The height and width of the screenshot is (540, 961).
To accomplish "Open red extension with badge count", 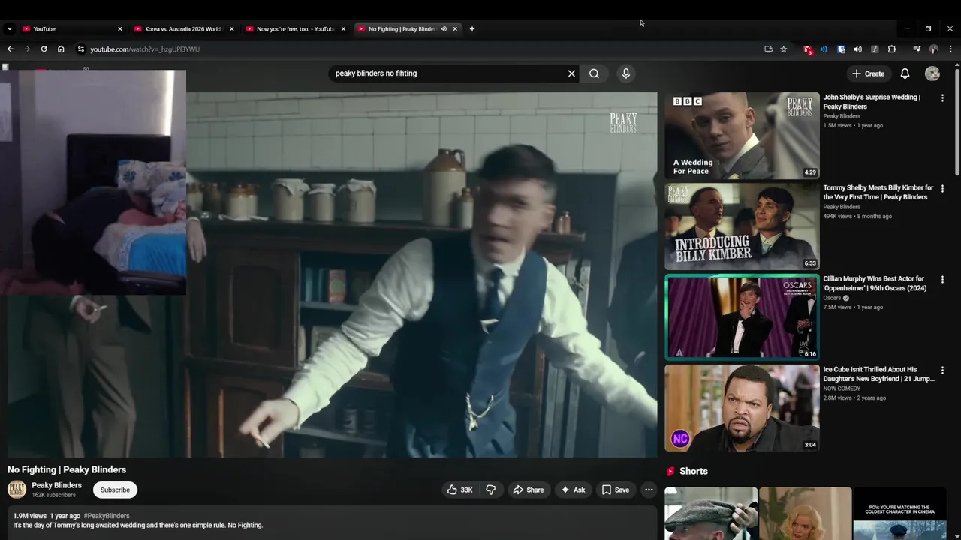I will tap(808, 49).
